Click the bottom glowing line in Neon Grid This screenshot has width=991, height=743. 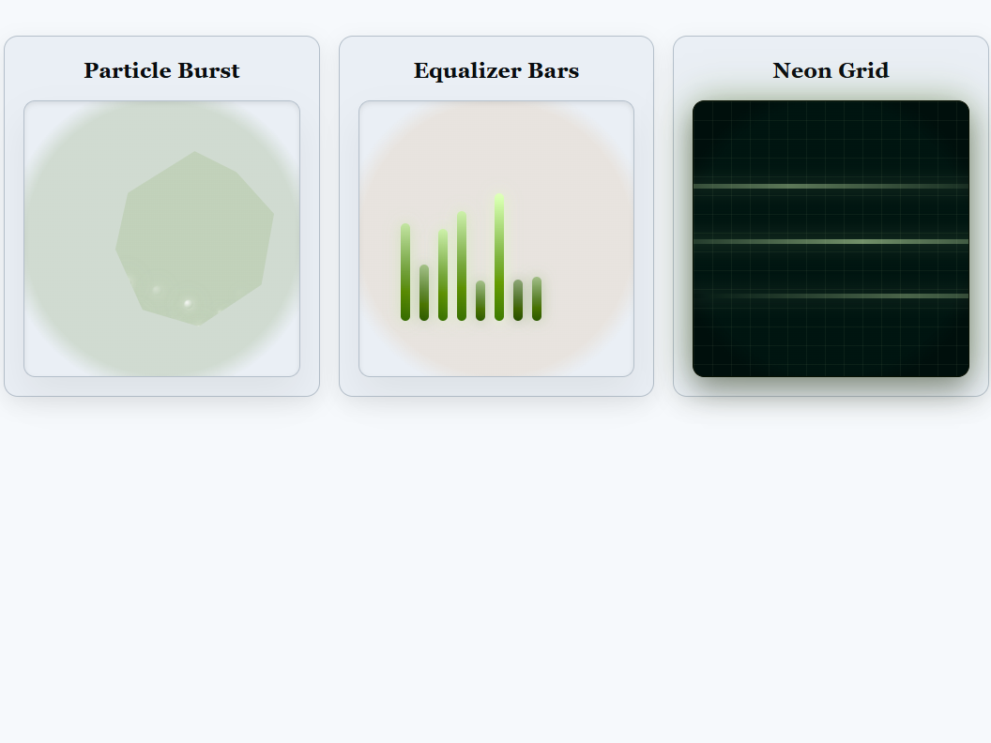click(831, 296)
